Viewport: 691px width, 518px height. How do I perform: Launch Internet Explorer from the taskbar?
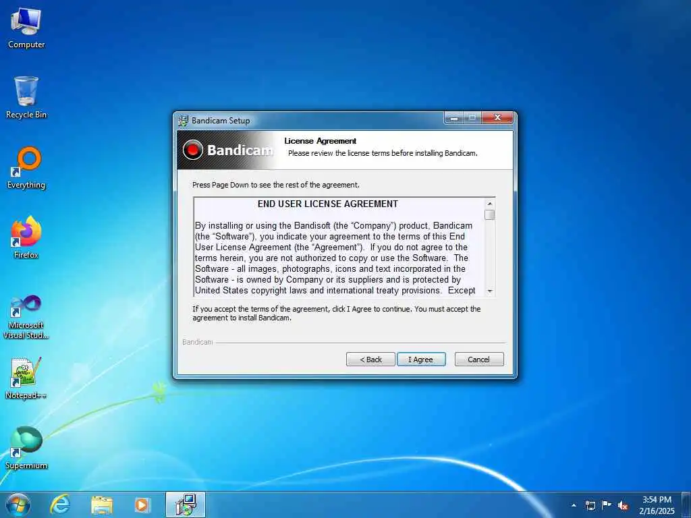point(60,505)
